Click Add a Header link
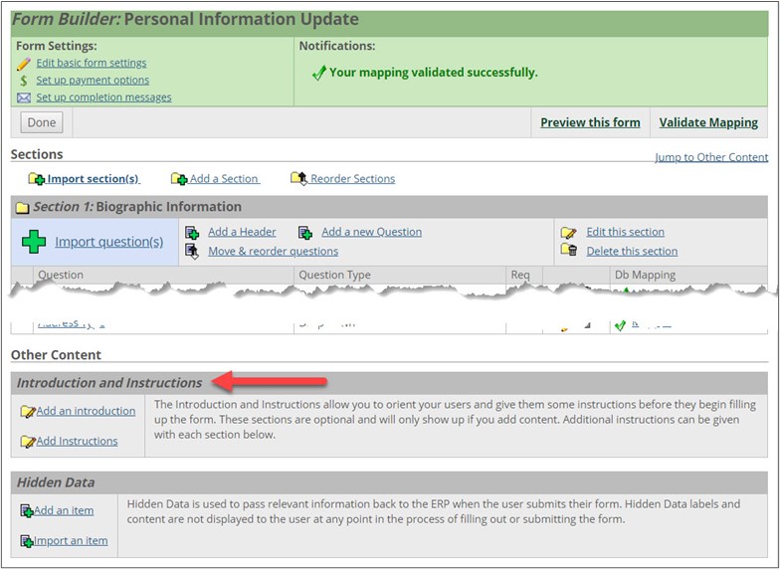The height and width of the screenshot is (569, 780). 242,232
